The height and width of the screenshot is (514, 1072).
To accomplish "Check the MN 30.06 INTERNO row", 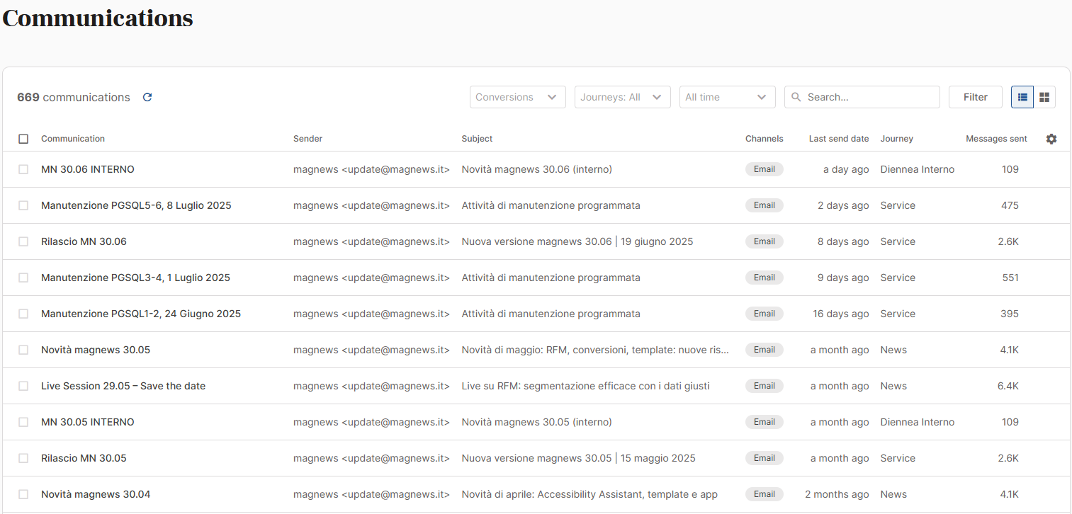I will point(23,169).
